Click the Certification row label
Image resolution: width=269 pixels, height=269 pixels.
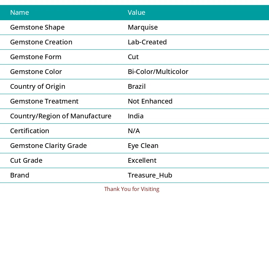(x=30, y=131)
